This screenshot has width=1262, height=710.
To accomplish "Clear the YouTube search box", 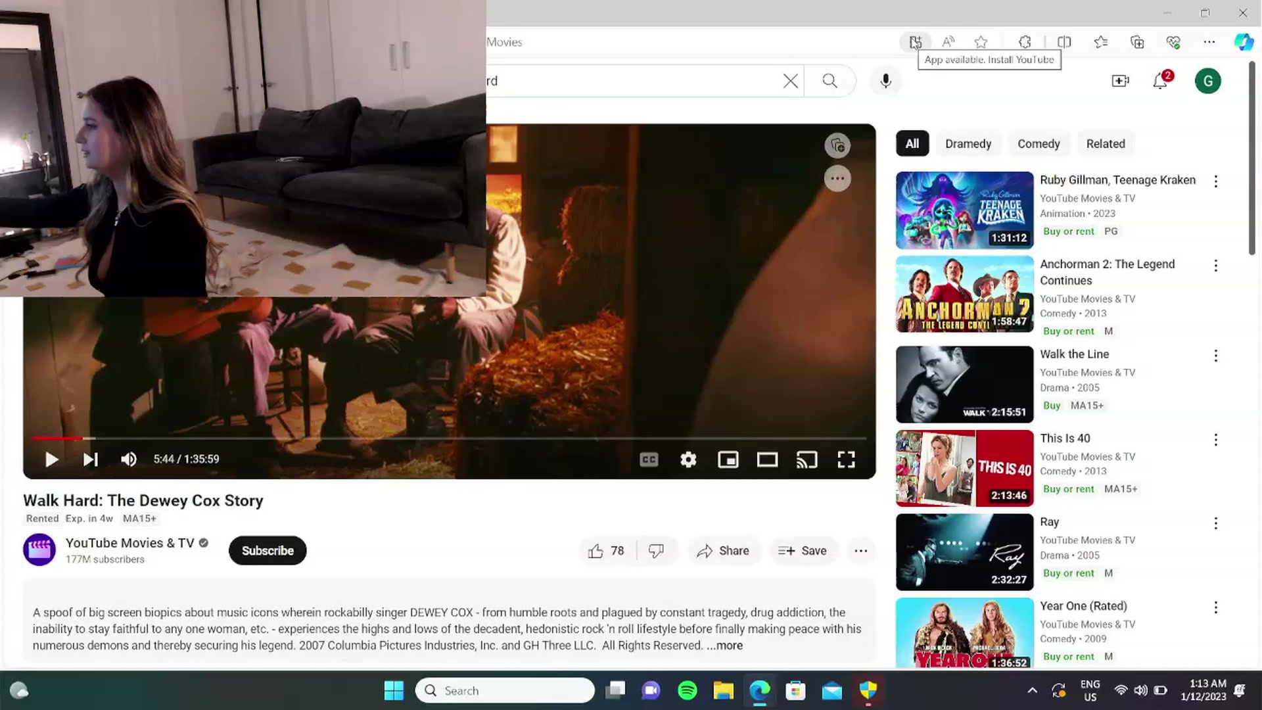I will 791,81.
